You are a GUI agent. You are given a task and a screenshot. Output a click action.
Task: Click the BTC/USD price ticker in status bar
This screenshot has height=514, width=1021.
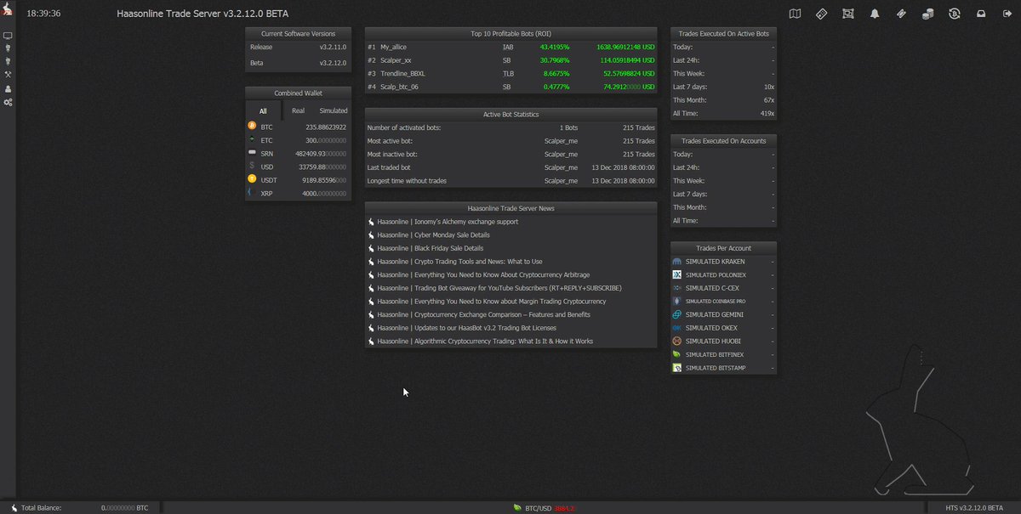pyautogui.click(x=545, y=507)
